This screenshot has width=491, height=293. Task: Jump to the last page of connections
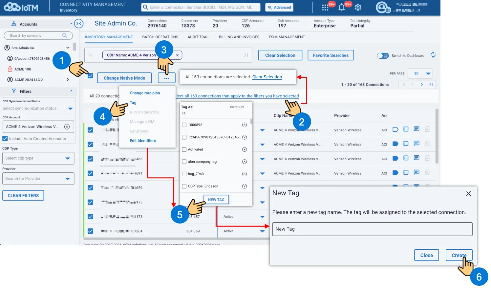[x=431, y=85]
